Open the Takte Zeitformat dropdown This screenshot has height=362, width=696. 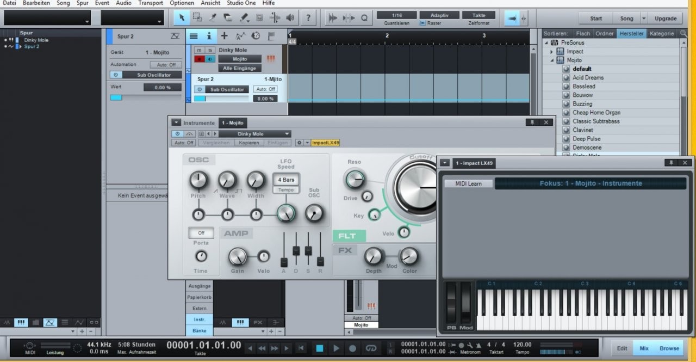tap(478, 15)
